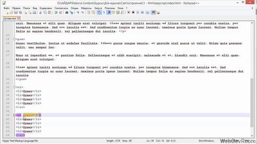Click the Save All toolbar icon
The image size is (257, 144).
pos(20,12)
